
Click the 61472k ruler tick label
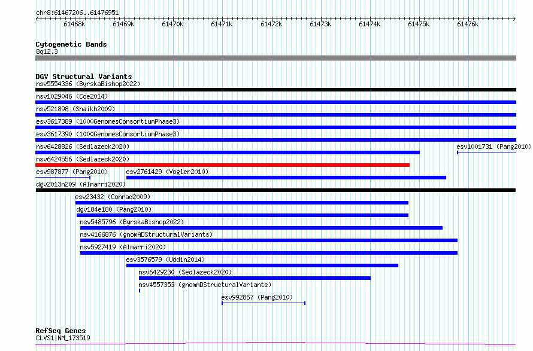tap(271, 24)
